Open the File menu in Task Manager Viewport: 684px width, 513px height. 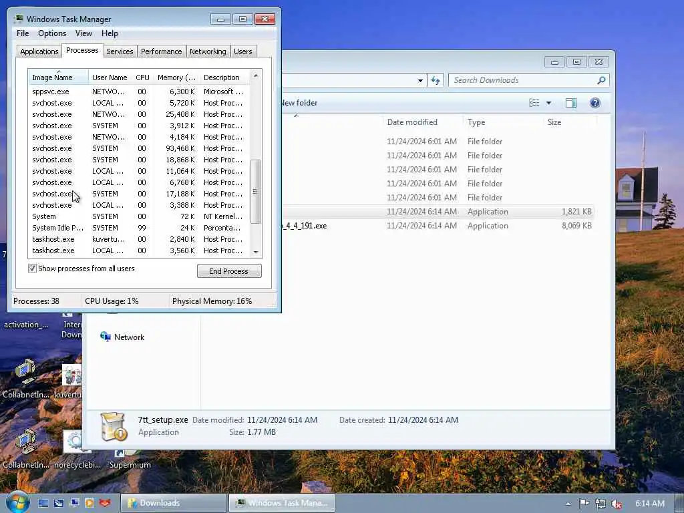[x=23, y=33]
